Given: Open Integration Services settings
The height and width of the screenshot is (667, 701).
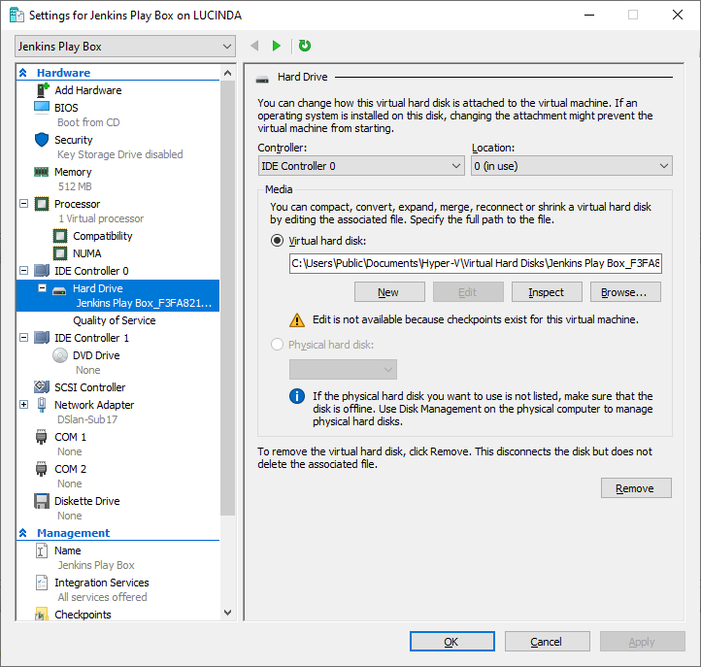Looking at the screenshot, I should pos(102,583).
